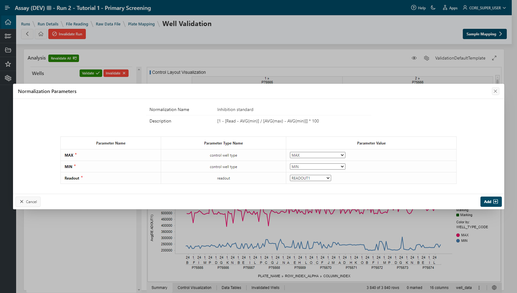
Task: Click the P75566 plate header
Action: click(x=418, y=82)
